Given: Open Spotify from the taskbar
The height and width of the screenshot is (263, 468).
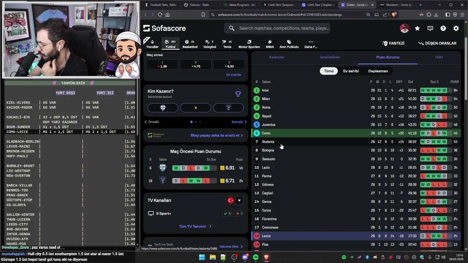Looking at the screenshot, I should pos(256,258).
